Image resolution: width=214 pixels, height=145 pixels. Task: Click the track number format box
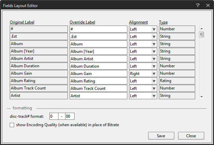70,116
